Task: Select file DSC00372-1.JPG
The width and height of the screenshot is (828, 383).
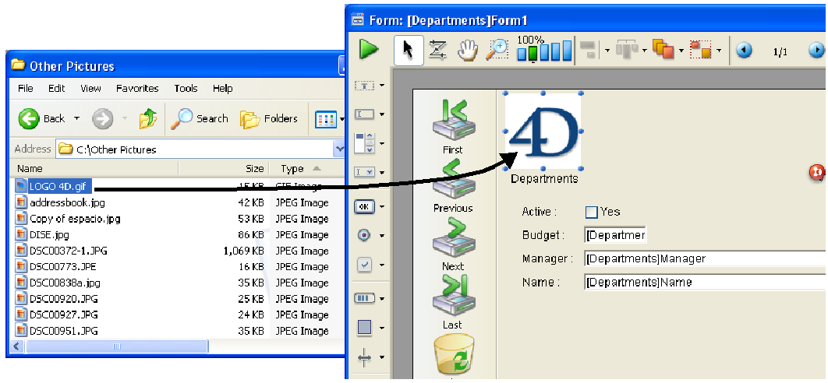Action: (x=69, y=251)
